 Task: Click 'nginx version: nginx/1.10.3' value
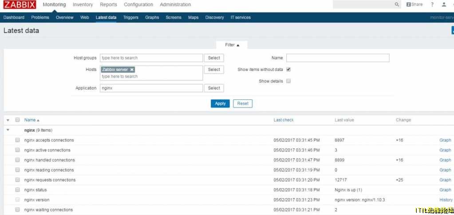click(359, 199)
